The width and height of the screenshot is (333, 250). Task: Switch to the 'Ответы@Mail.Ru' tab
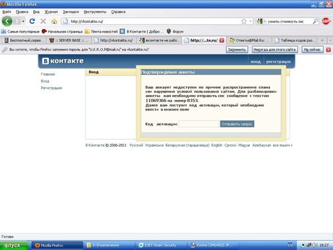coord(249,40)
